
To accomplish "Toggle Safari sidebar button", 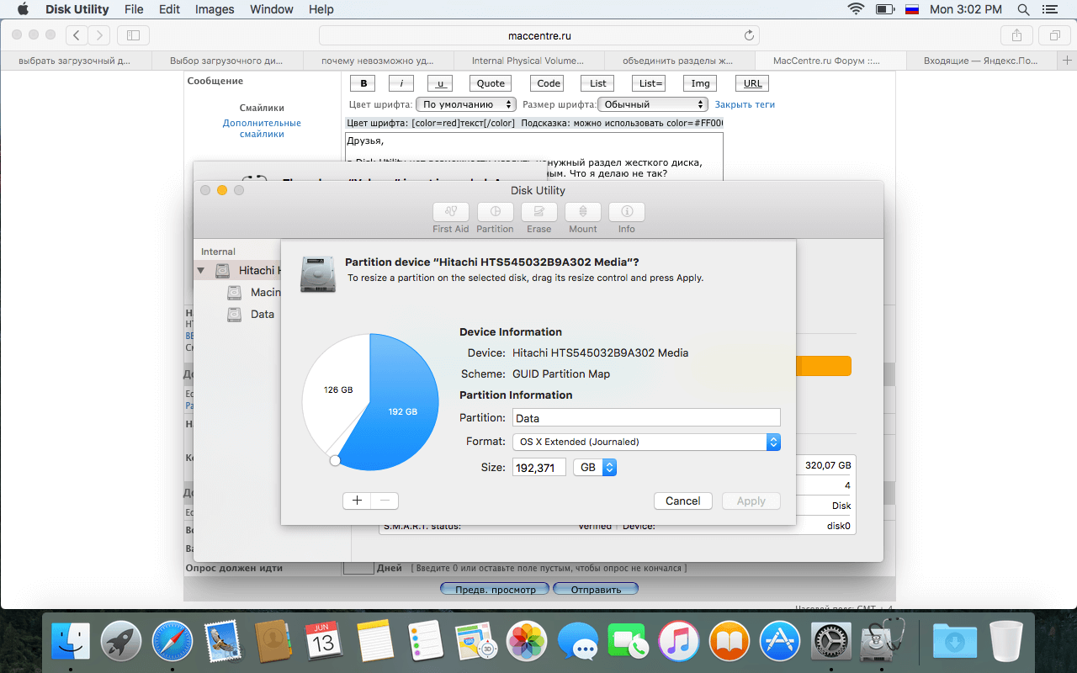I will (x=133, y=34).
